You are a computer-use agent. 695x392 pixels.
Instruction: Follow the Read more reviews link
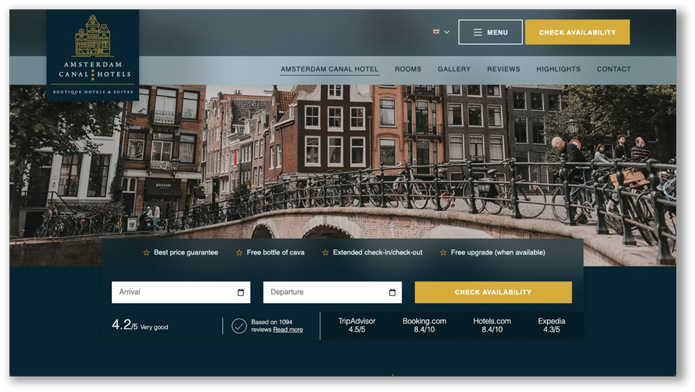point(288,330)
